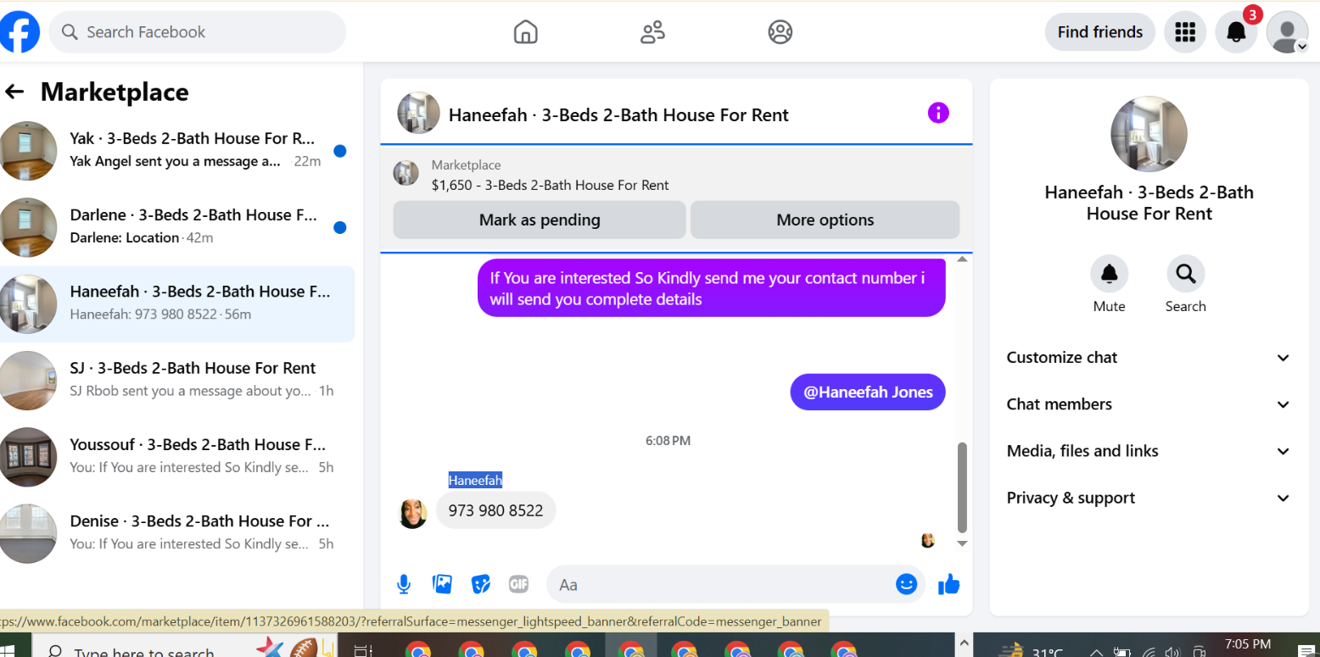Click the Haneefah 3-Beds chat title
The image size is (1320, 657).
point(618,115)
